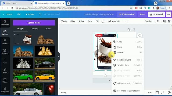The width and height of the screenshot is (172, 96).
Task: Click the Crop option
Action: click(x=90, y=21)
